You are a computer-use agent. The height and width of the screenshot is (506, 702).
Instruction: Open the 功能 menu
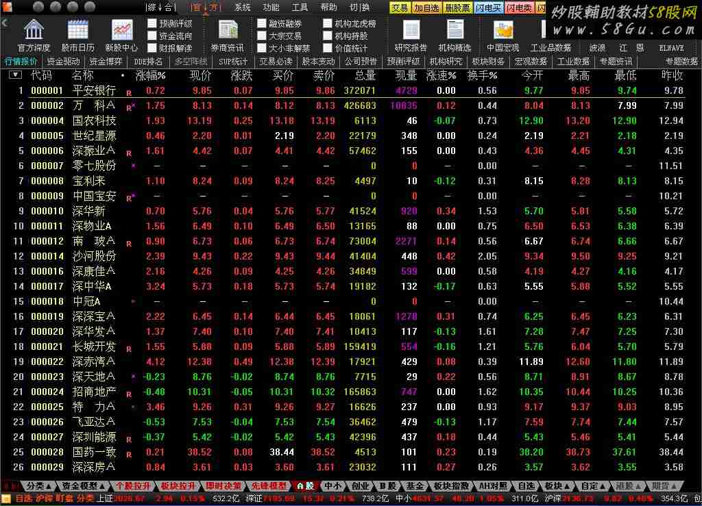[271, 7]
